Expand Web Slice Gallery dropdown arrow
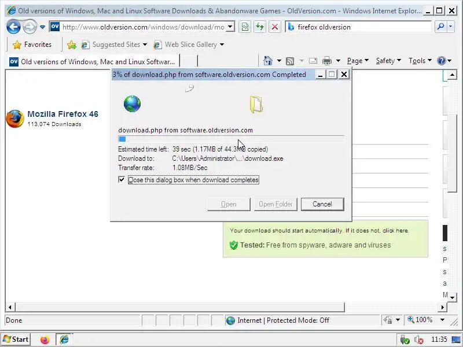This screenshot has width=463, height=347. [222, 45]
